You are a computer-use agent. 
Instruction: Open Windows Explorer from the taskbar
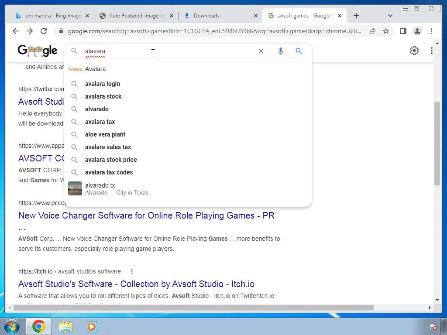tap(66, 326)
